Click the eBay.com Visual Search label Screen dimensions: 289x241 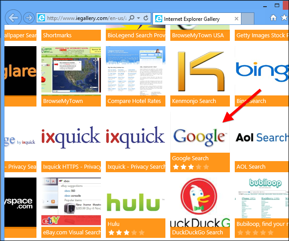72,233
